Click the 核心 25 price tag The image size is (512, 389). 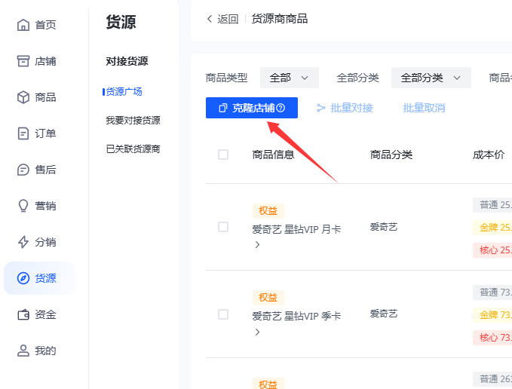coord(492,250)
